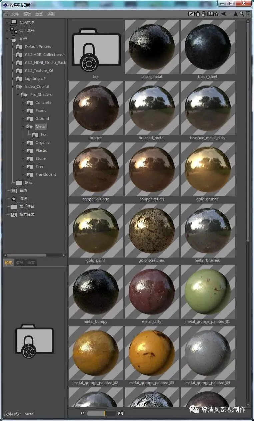
Task: Click the presets bucket toolbar icon
Action: [x=204, y=14]
